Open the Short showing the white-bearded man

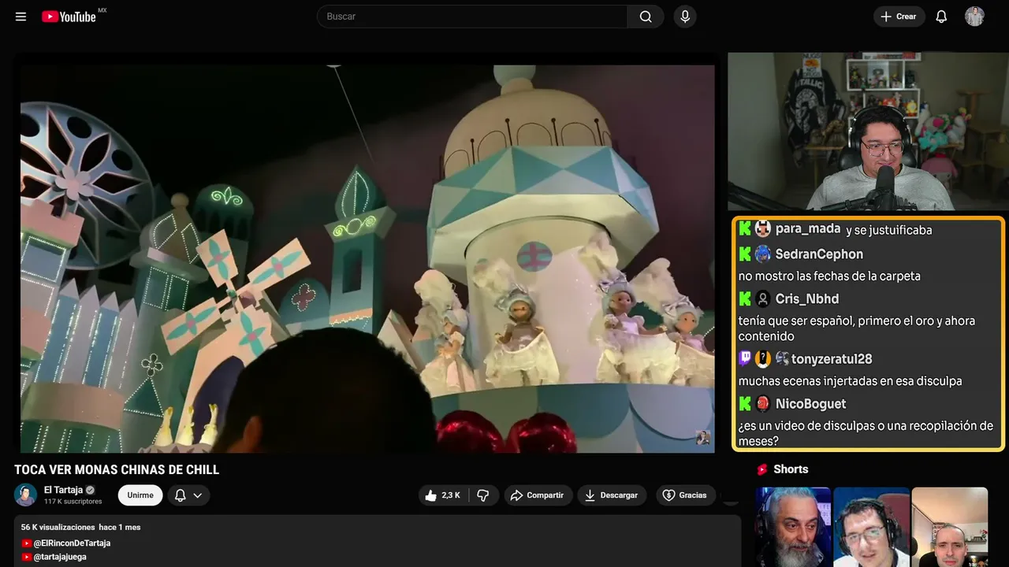793,527
